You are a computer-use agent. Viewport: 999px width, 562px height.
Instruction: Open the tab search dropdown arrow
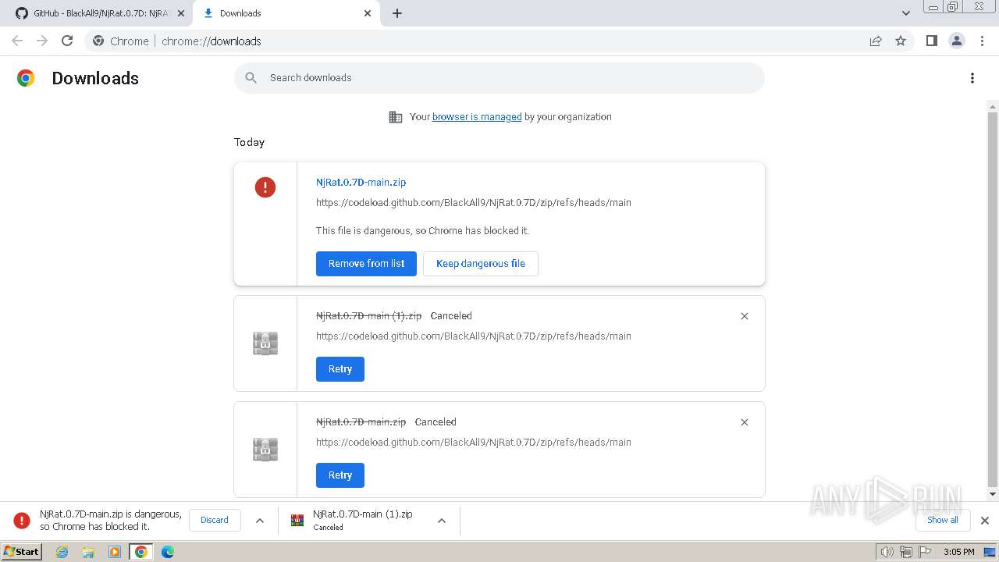click(x=906, y=13)
